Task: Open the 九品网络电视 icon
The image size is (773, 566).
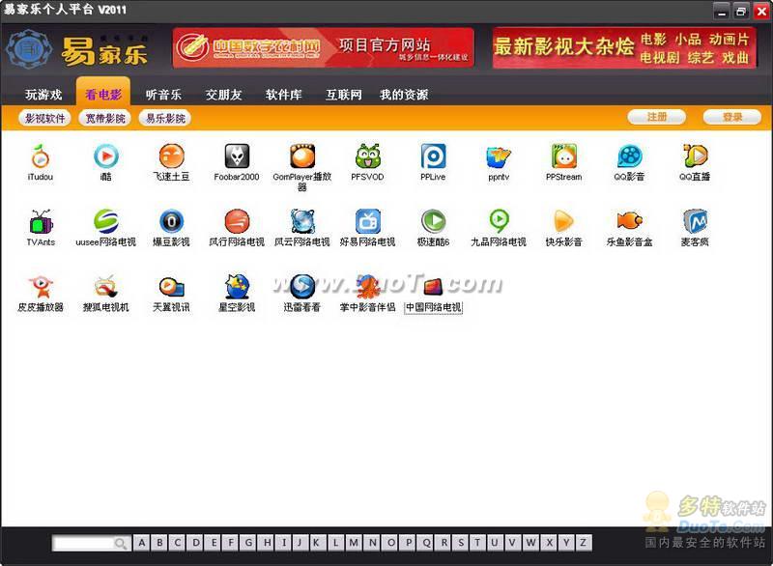Action: coord(499,222)
